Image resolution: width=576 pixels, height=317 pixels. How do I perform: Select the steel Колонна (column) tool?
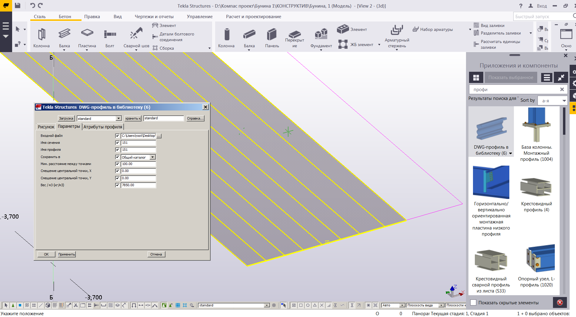(x=42, y=35)
